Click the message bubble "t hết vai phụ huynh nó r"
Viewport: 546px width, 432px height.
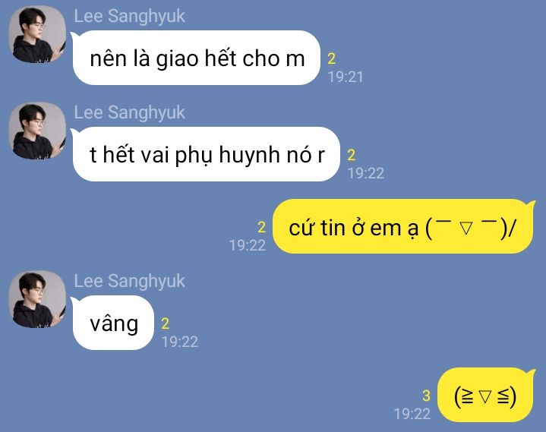206,154
